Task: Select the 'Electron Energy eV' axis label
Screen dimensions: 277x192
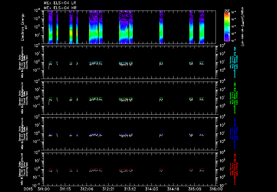Action: pos(24,27)
